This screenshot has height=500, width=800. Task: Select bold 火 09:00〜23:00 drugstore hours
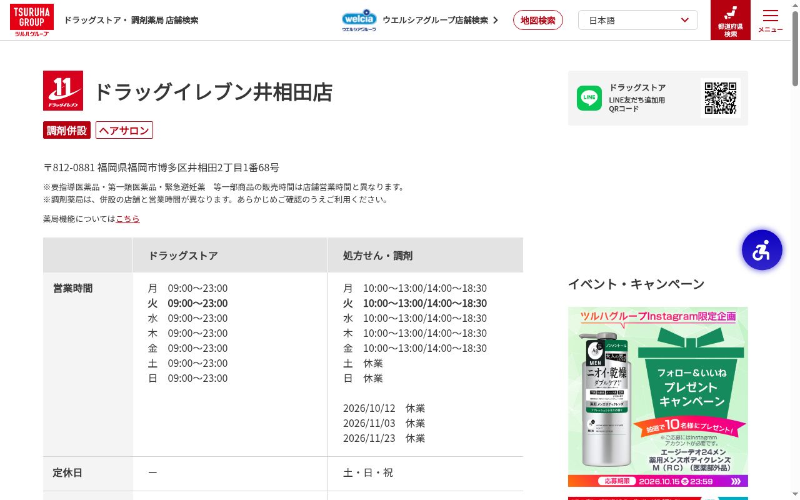[x=187, y=303]
